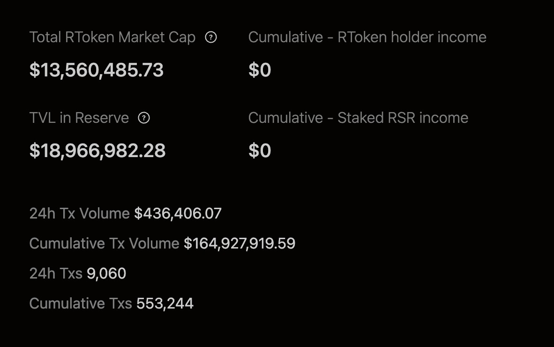Select the 553,244 cumulative transactions count
The width and height of the screenshot is (554, 347).
point(165,303)
